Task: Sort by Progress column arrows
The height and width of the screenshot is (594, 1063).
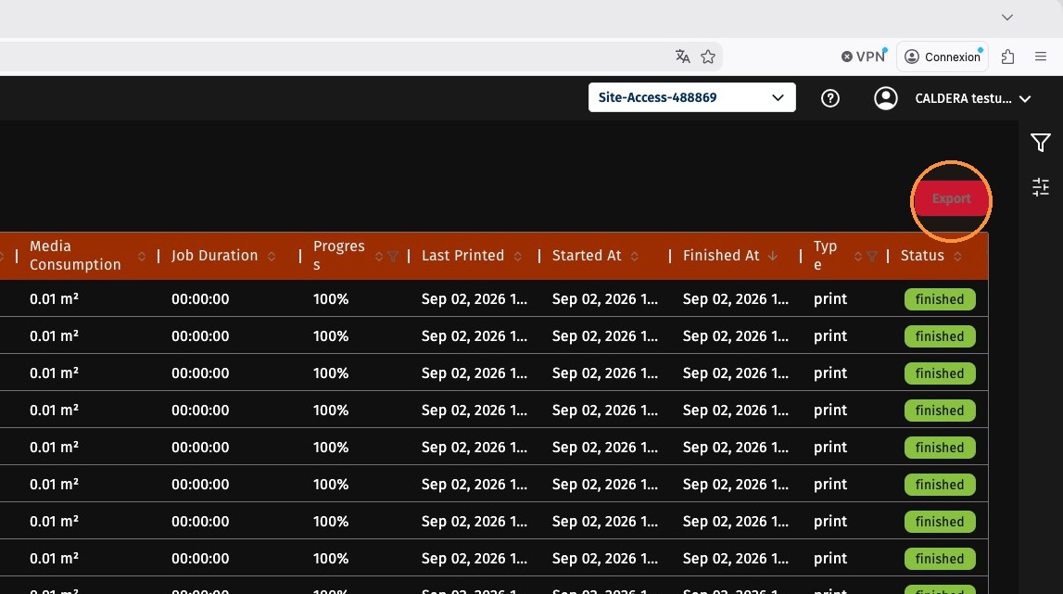Action: tap(379, 257)
